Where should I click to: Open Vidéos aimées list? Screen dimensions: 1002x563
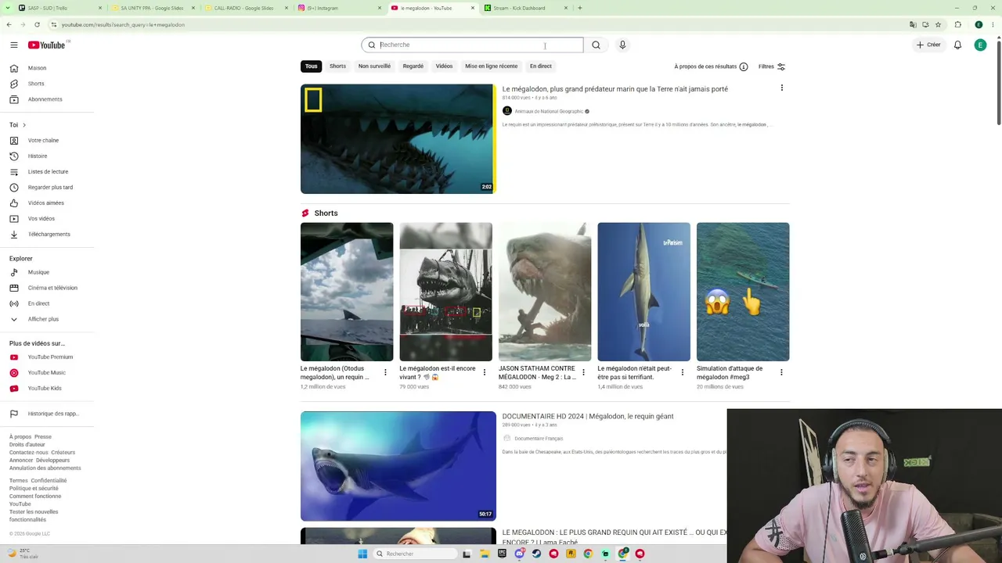click(47, 203)
